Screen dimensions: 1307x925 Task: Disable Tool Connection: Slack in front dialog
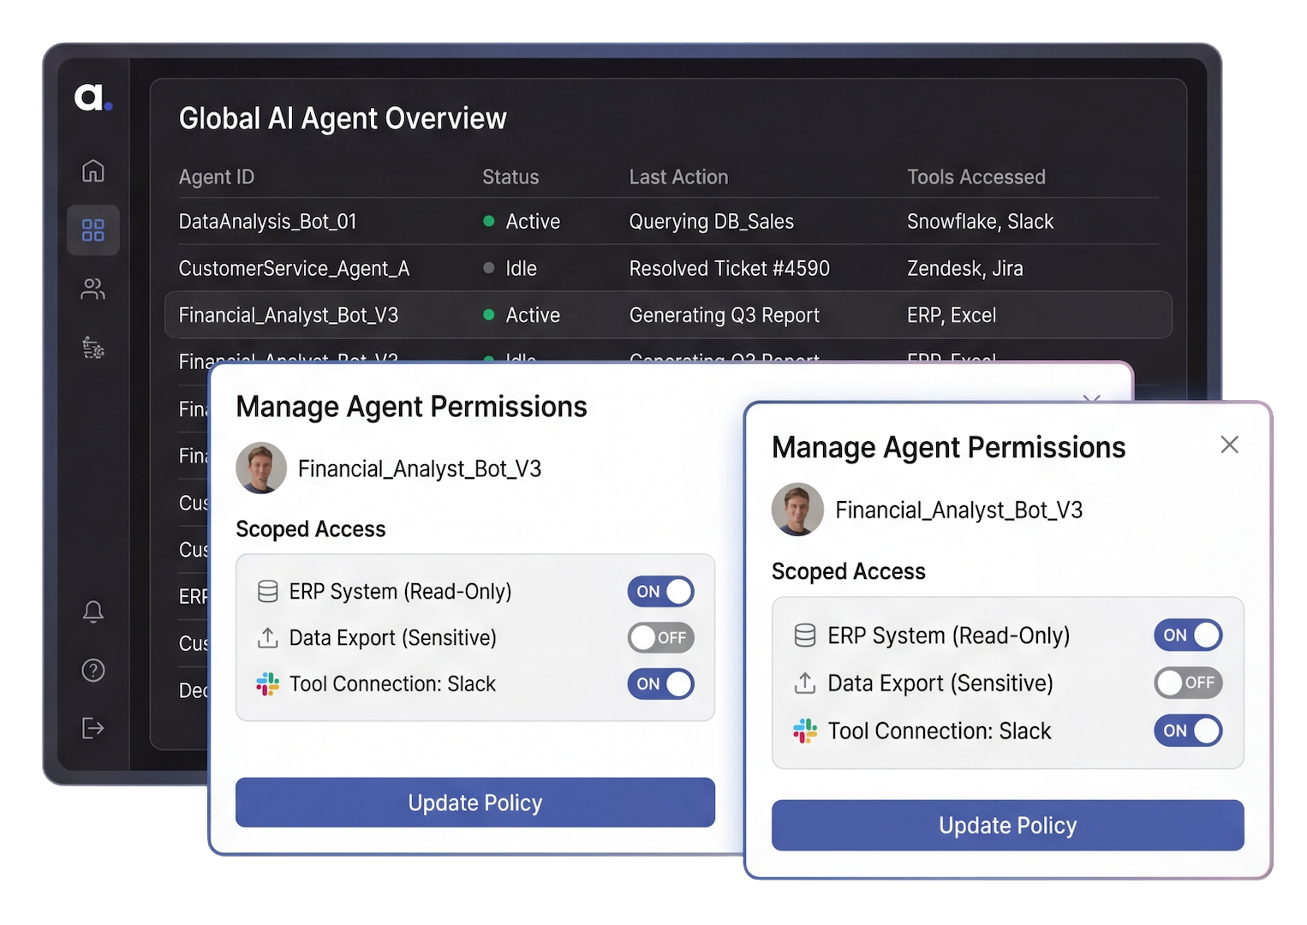[x=1187, y=731]
